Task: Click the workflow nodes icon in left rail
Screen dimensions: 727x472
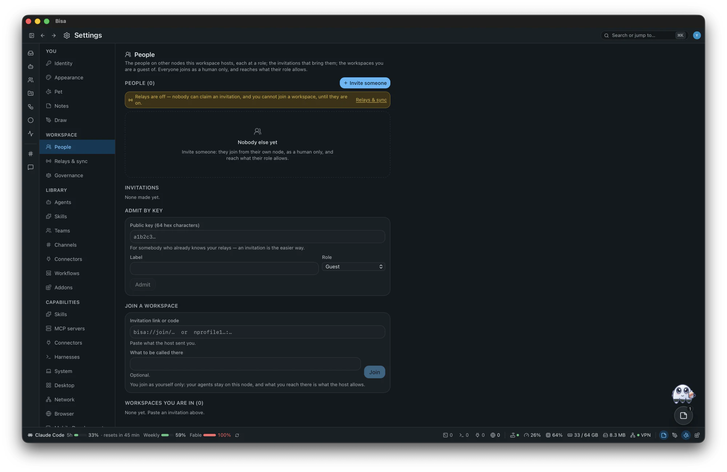Action: (31, 107)
